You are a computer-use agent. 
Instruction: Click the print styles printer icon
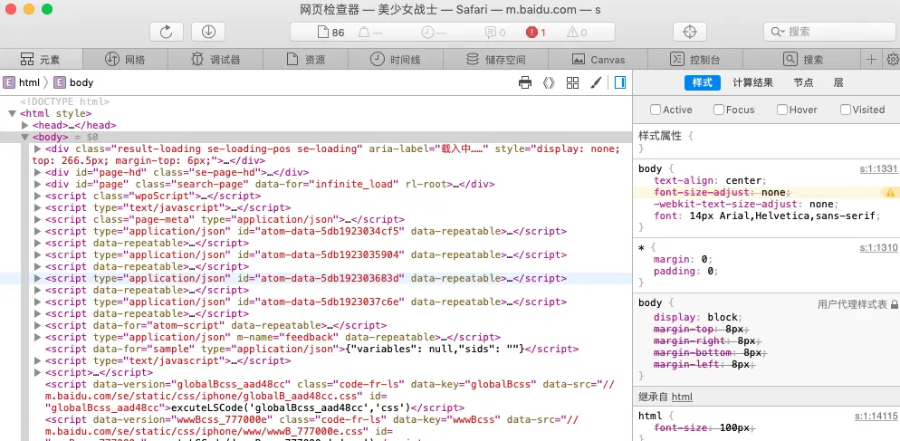pos(525,82)
